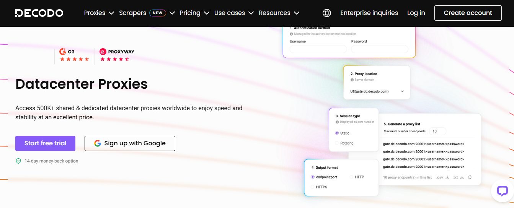This screenshot has width=514, height=208.
Task: Click the Scrapers nav label
Action: point(132,13)
